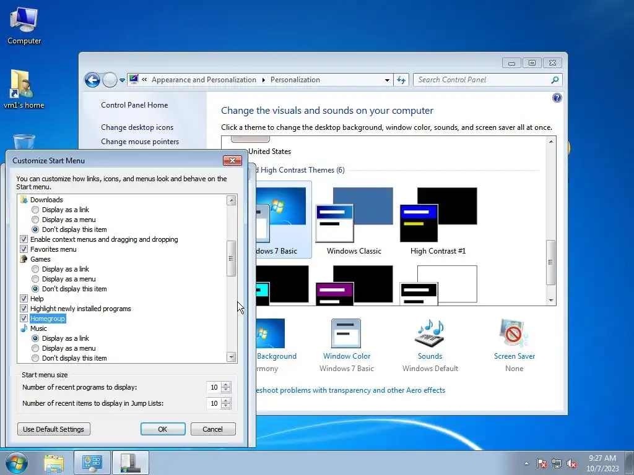Viewport: 634px width, 475px height.
Task: Click the themes list scrollbar thumb
Action: (x=550, y=262)
